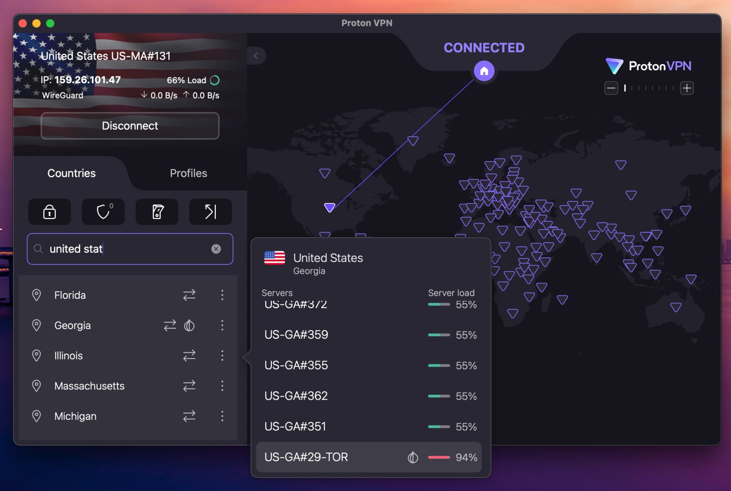
Task: Click Georgia's Tor onion icon
Action: point(189,325)
